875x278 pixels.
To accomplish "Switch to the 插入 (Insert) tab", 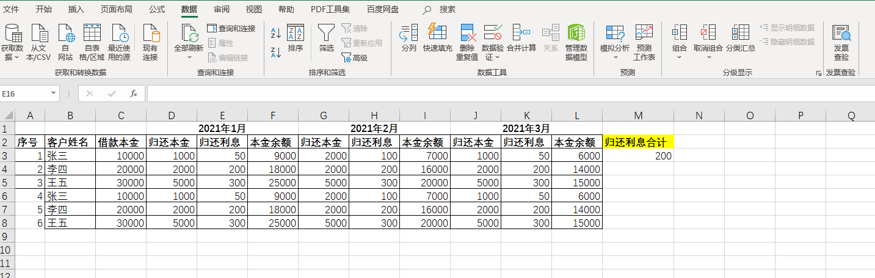I will point(76,9).
